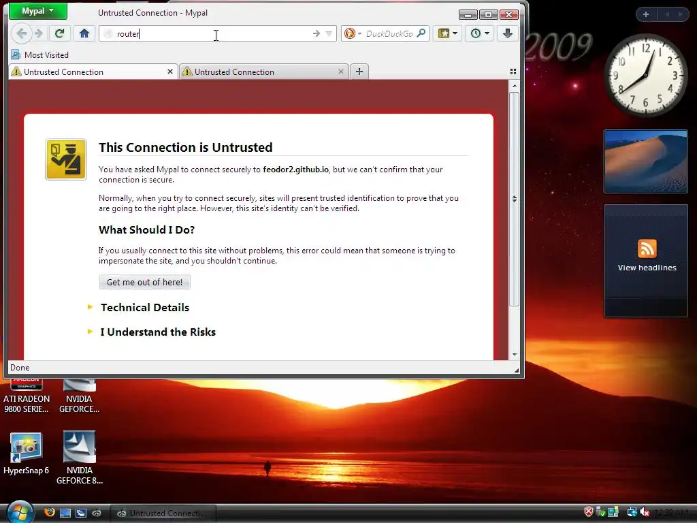Click the search magnifier icon
The height and width of the screenshot is (523, 697).
(421, 33)
